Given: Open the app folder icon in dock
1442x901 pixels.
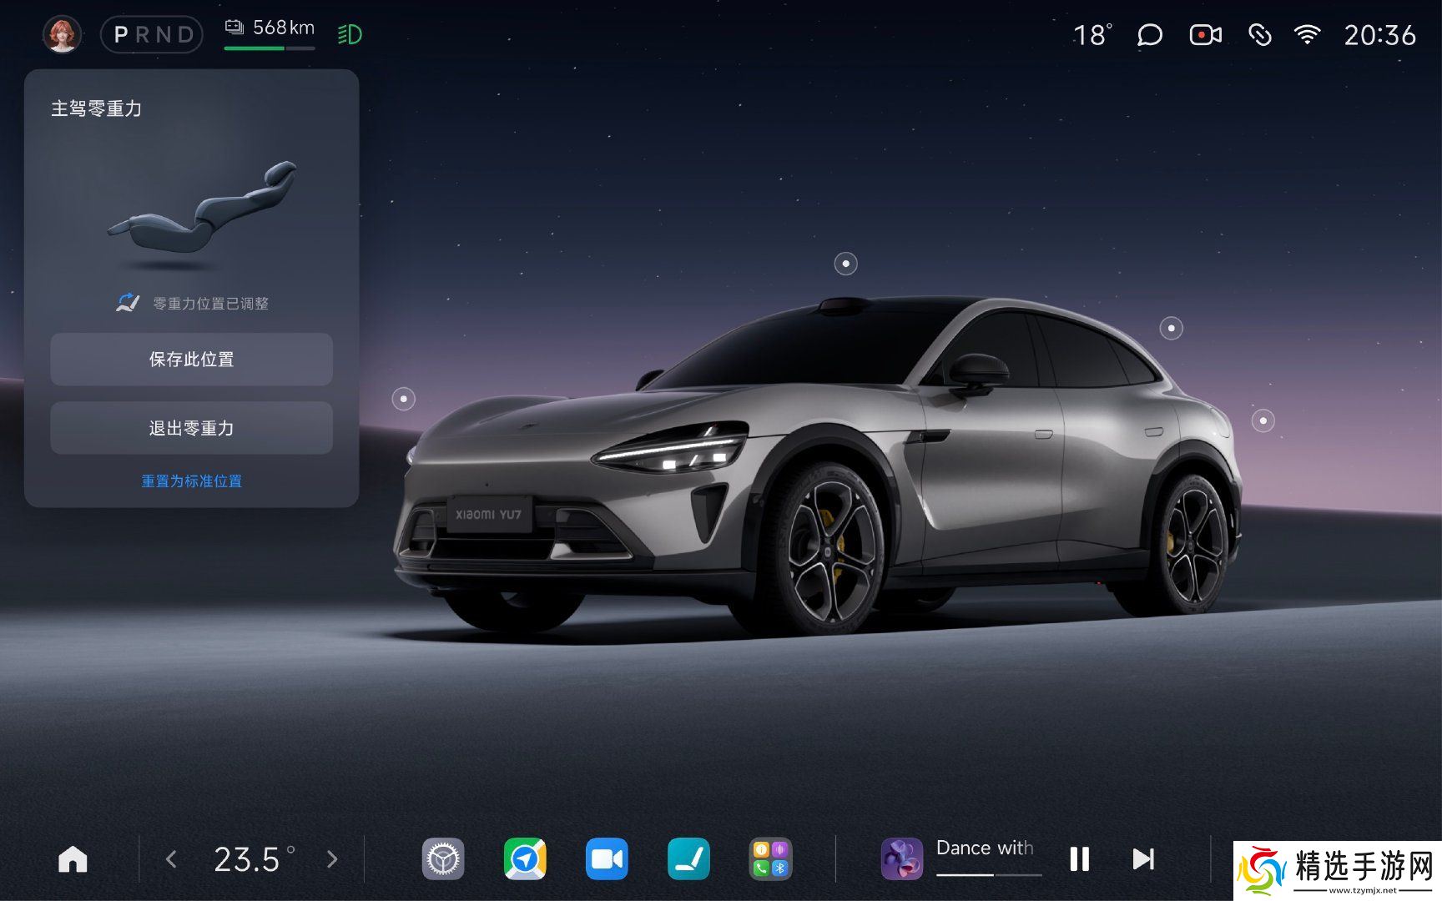Looking at the screenshot, I should [770, 859].
